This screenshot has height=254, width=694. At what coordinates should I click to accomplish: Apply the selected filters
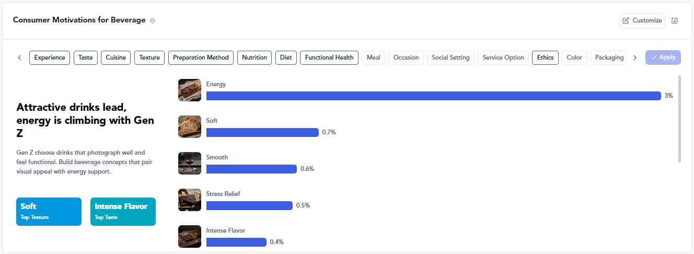pyautogui.click(x=663, y=57)
